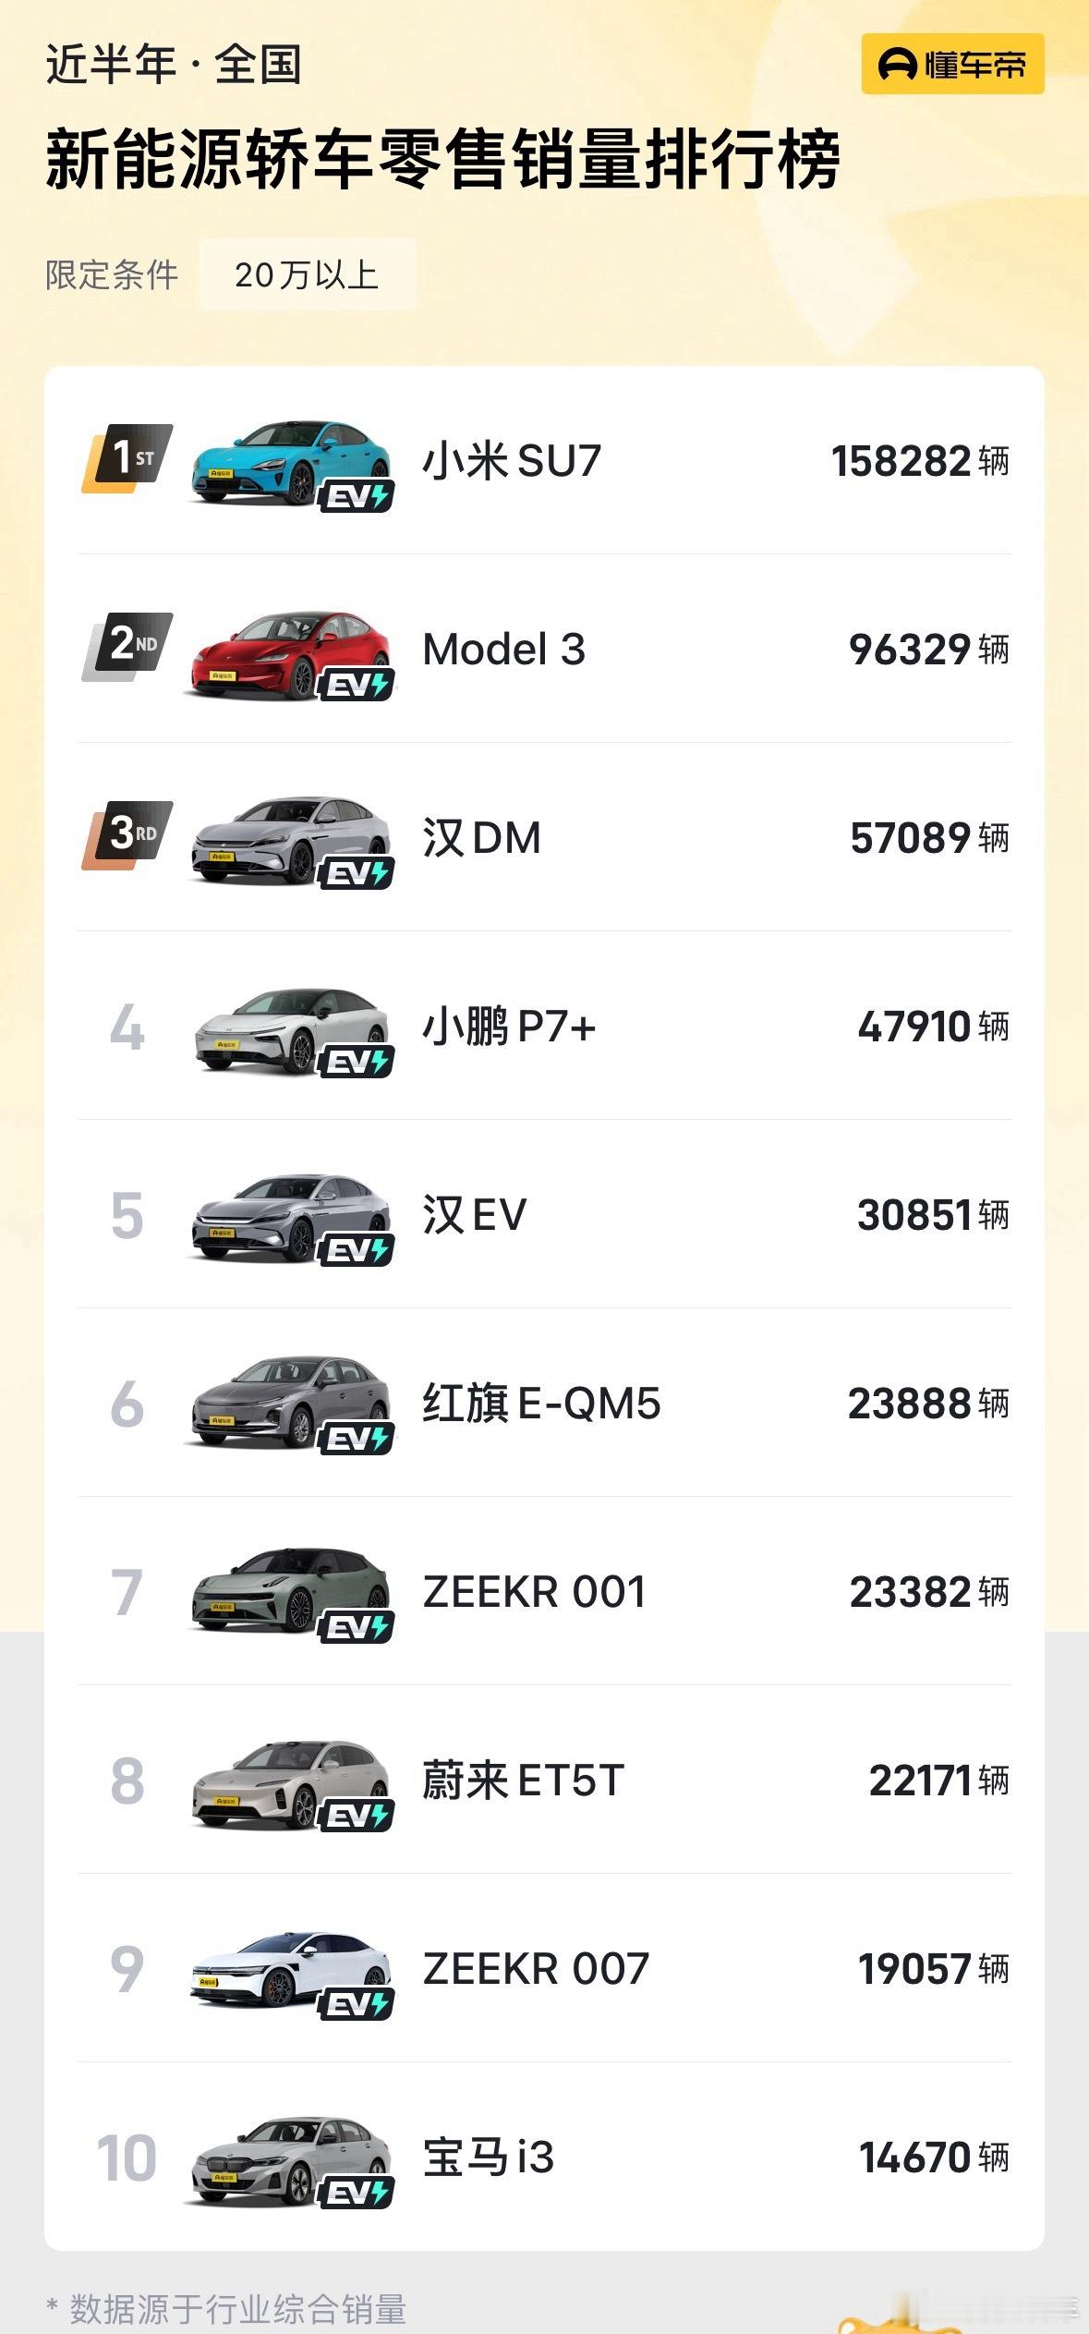Open the 蔚来 ET5T model name
Image resolution: width=1089 pixels, height=2334 pixels.
point(524,1780)
